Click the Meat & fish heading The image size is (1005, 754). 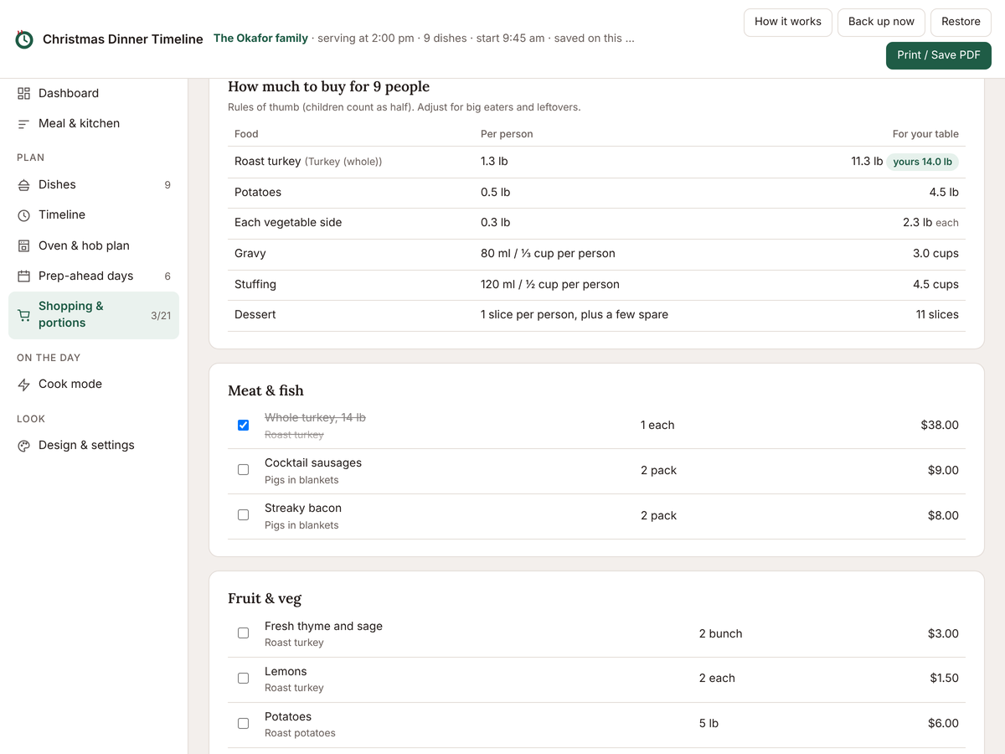click(x=265, y=391)
